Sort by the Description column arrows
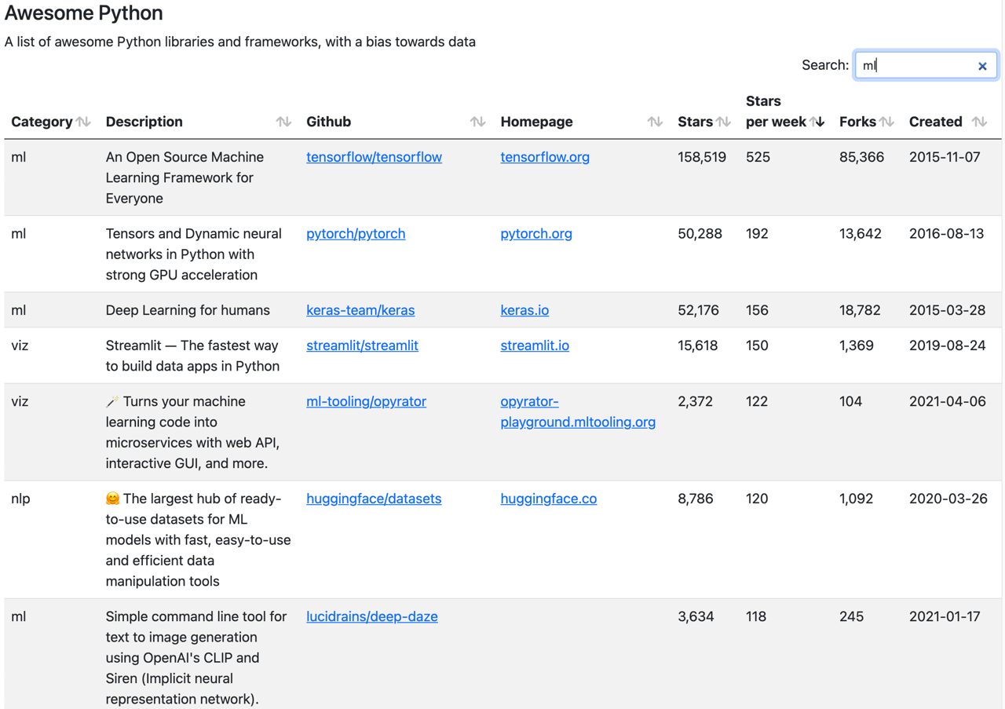The width and height of the screenshot is (1005, 709). [x=283, y=122]
